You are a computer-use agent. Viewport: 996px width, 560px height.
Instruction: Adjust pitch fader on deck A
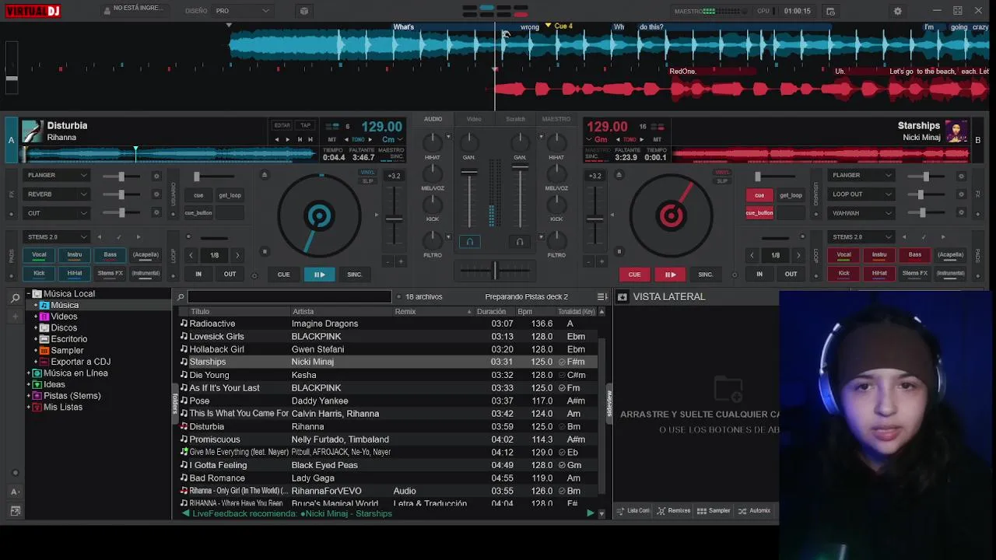coord(395,219)
